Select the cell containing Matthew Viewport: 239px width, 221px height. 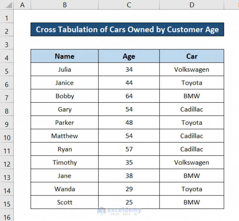pos(65,136)
